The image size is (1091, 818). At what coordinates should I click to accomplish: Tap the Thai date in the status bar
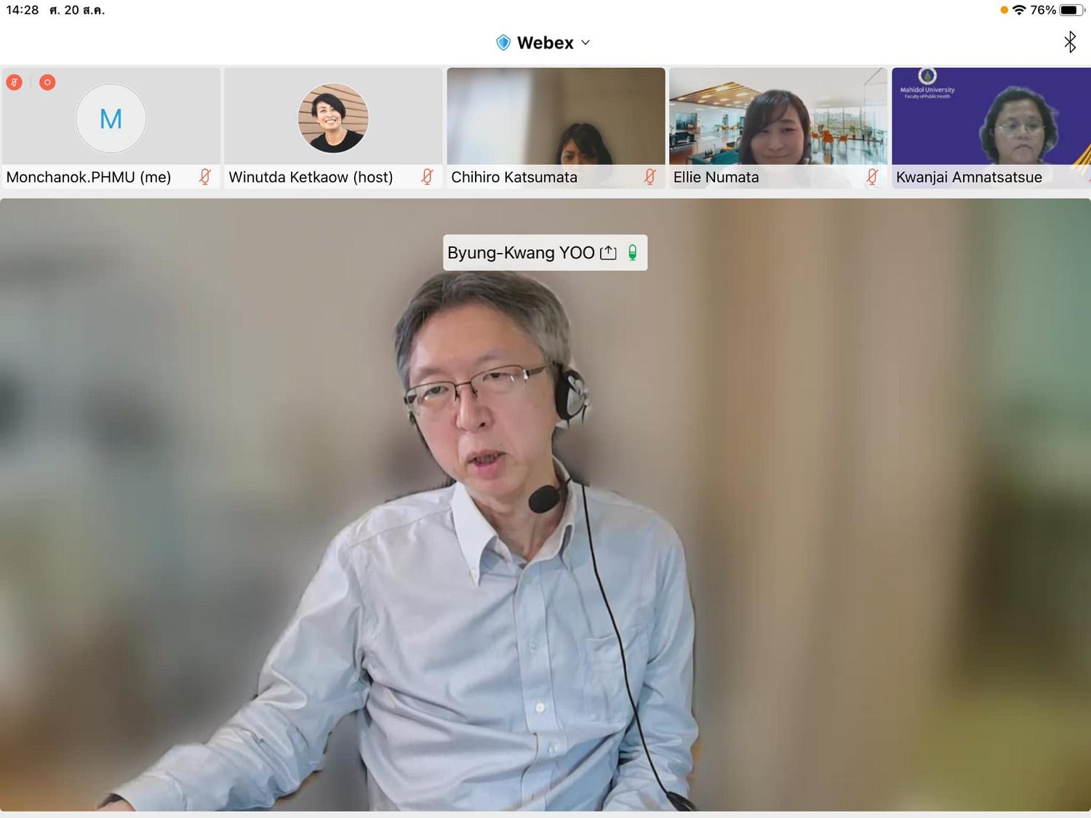tap(77, 10)
